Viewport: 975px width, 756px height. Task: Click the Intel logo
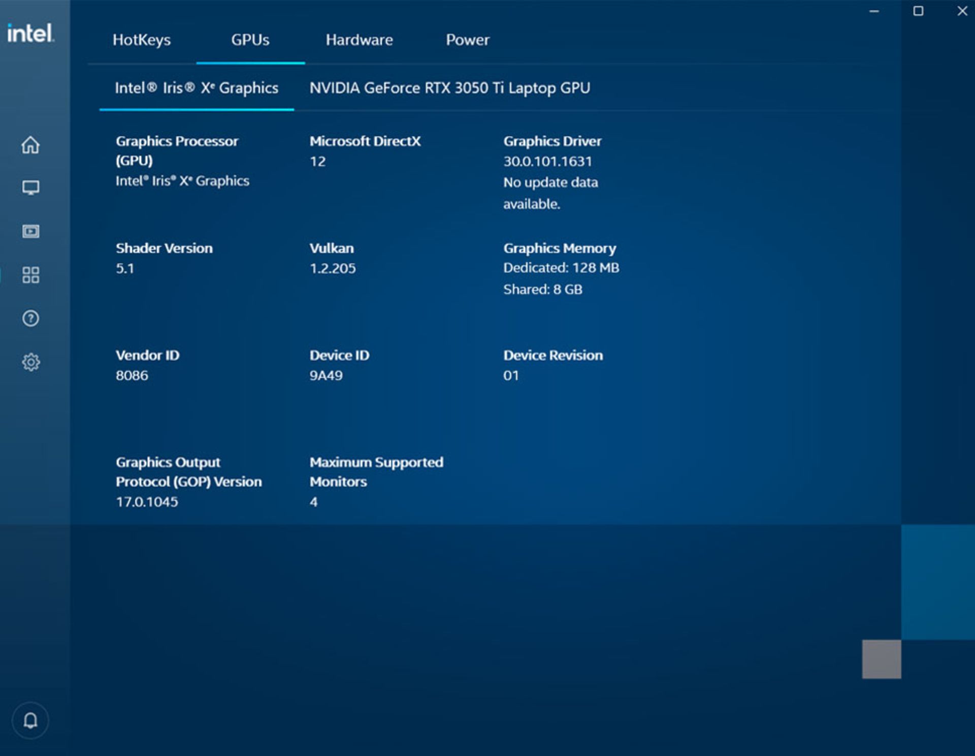click(x=30, y=33)
